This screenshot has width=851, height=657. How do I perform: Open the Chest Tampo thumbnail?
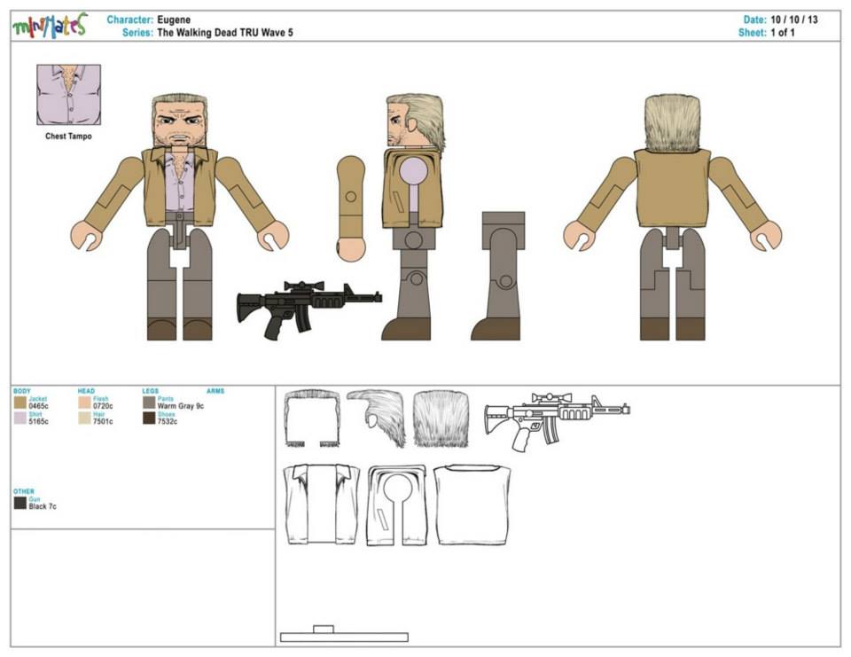click(x=68, y=95)
